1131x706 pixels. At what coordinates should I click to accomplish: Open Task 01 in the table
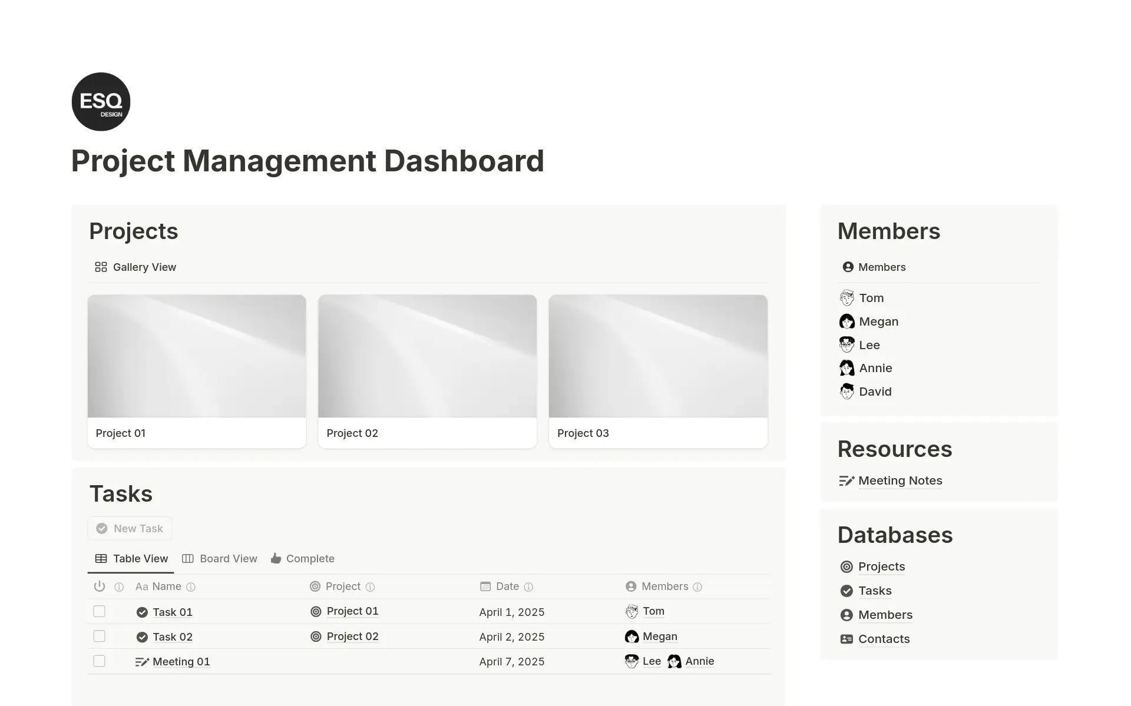point(173,612)
